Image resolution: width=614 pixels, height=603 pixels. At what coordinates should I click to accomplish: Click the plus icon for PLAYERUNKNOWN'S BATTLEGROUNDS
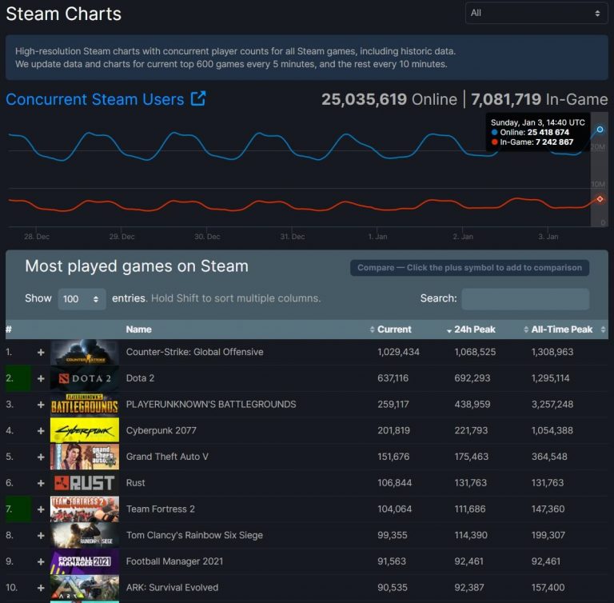coord(41,405)
